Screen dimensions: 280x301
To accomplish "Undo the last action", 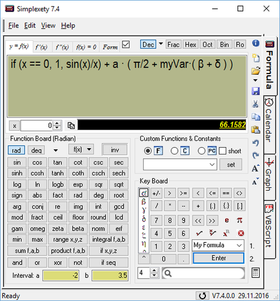I will (256, 143).
